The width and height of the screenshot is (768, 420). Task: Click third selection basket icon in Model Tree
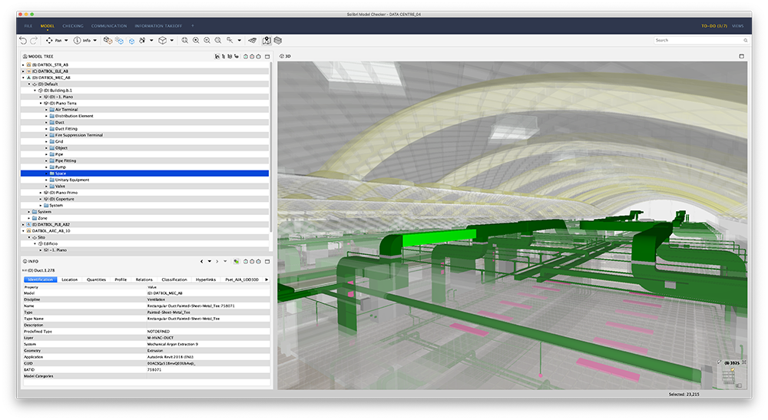258,57
